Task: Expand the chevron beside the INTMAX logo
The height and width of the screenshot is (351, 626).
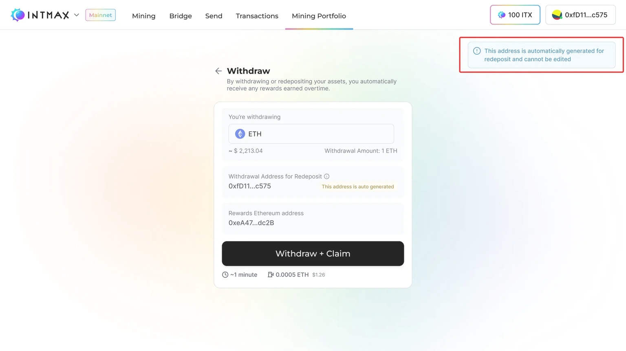Action: [76, 15]
